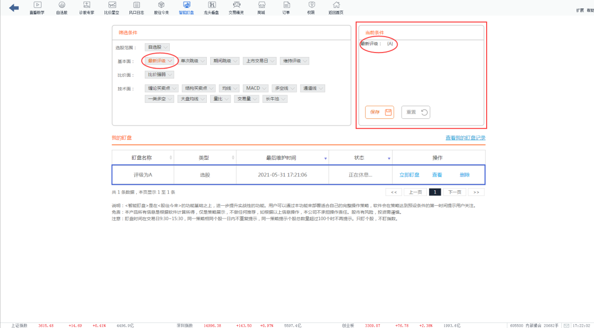Enable the 长牛池 filter condition
Screen dimensions: 594x328
(x=274, y=98)
